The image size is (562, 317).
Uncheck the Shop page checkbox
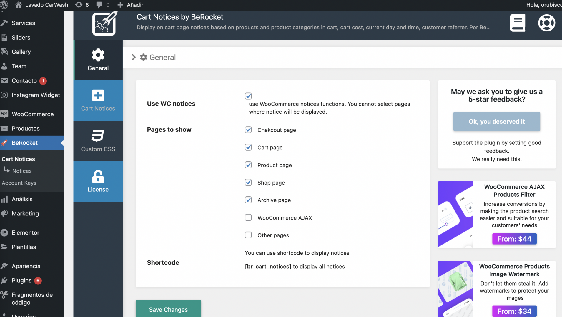[x=248, y=183]
